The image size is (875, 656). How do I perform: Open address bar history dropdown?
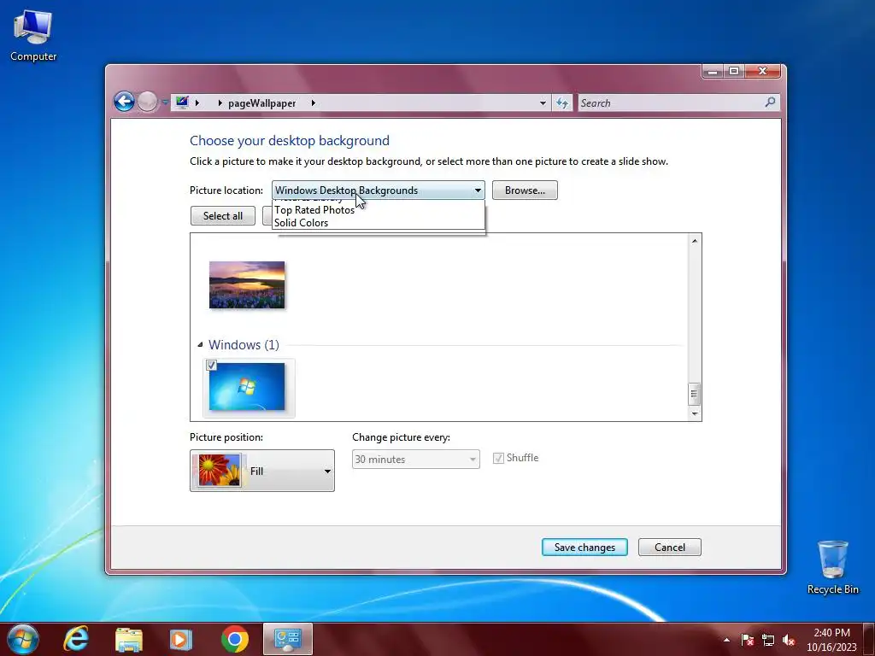click(543, 103)
